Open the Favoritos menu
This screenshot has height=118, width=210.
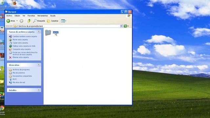pos(31,16)
